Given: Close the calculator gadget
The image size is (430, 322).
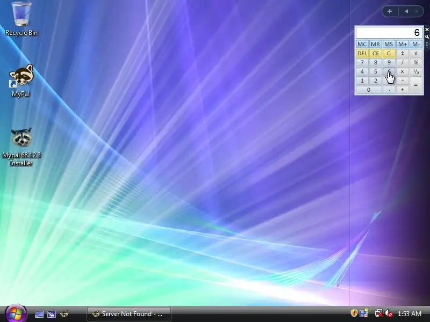Looking at the screenshot, I should (x=427, y=30).
